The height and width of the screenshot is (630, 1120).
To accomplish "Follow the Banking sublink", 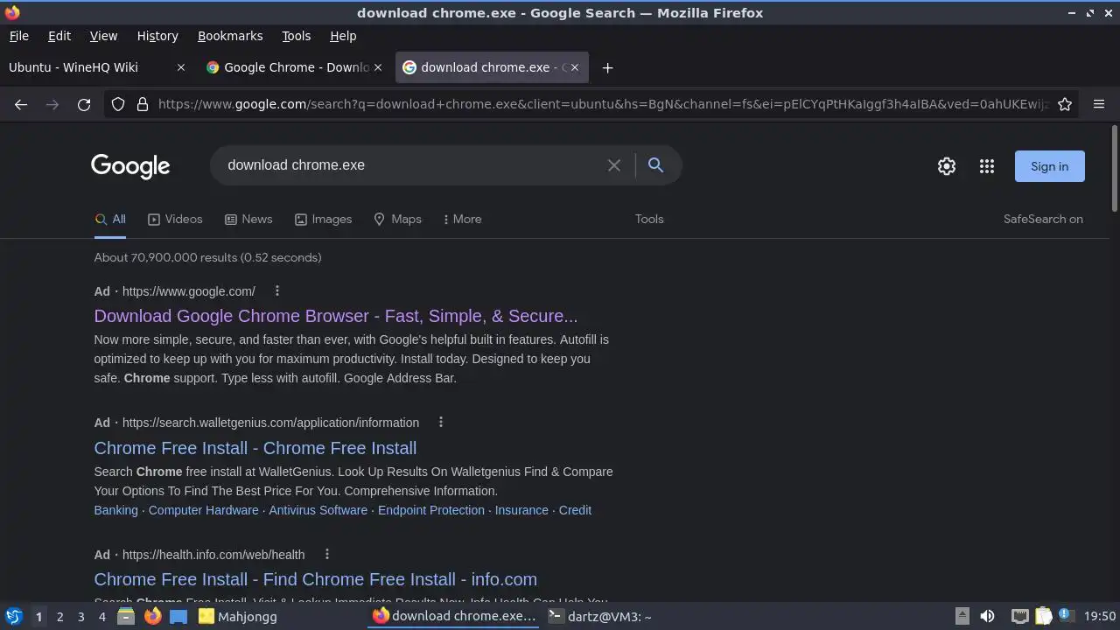I will coord(116,510).
